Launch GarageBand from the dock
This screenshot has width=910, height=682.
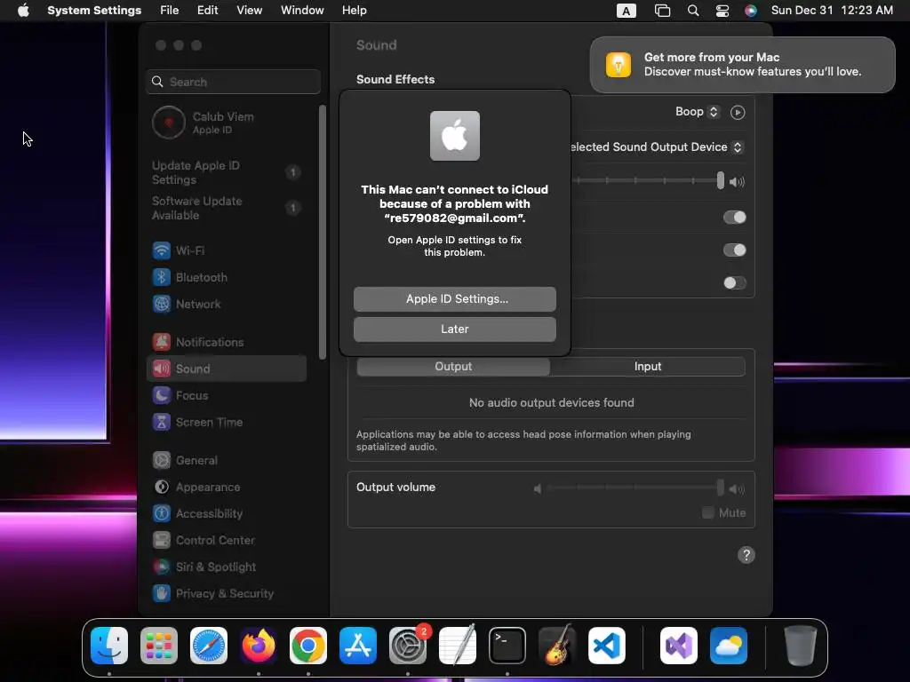click(x=557, y=646)
